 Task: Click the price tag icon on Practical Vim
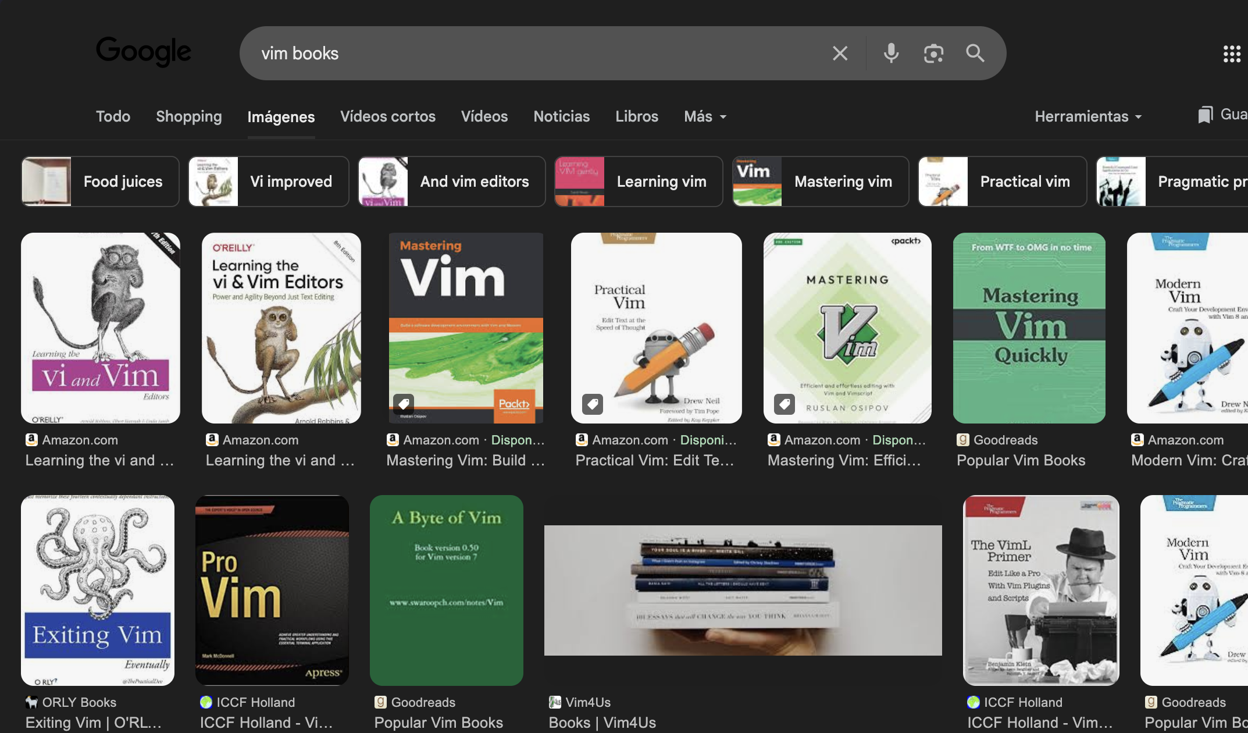[592, 403]
